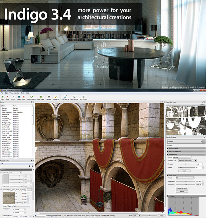Image resolution: width=206 pixels, height=218 pixels.
Task: Open the Tools menu
Action: click(x=23, y=93)
